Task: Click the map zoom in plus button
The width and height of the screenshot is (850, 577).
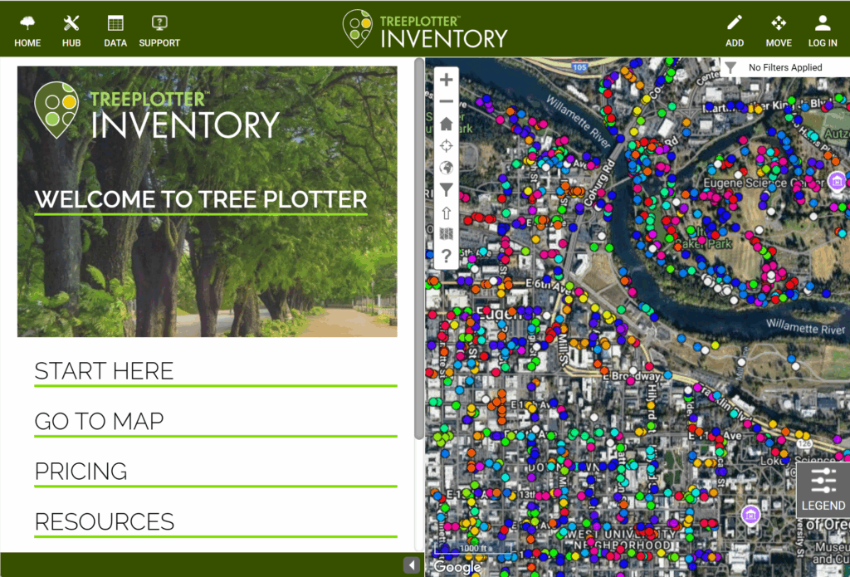Action: [446, 81]
